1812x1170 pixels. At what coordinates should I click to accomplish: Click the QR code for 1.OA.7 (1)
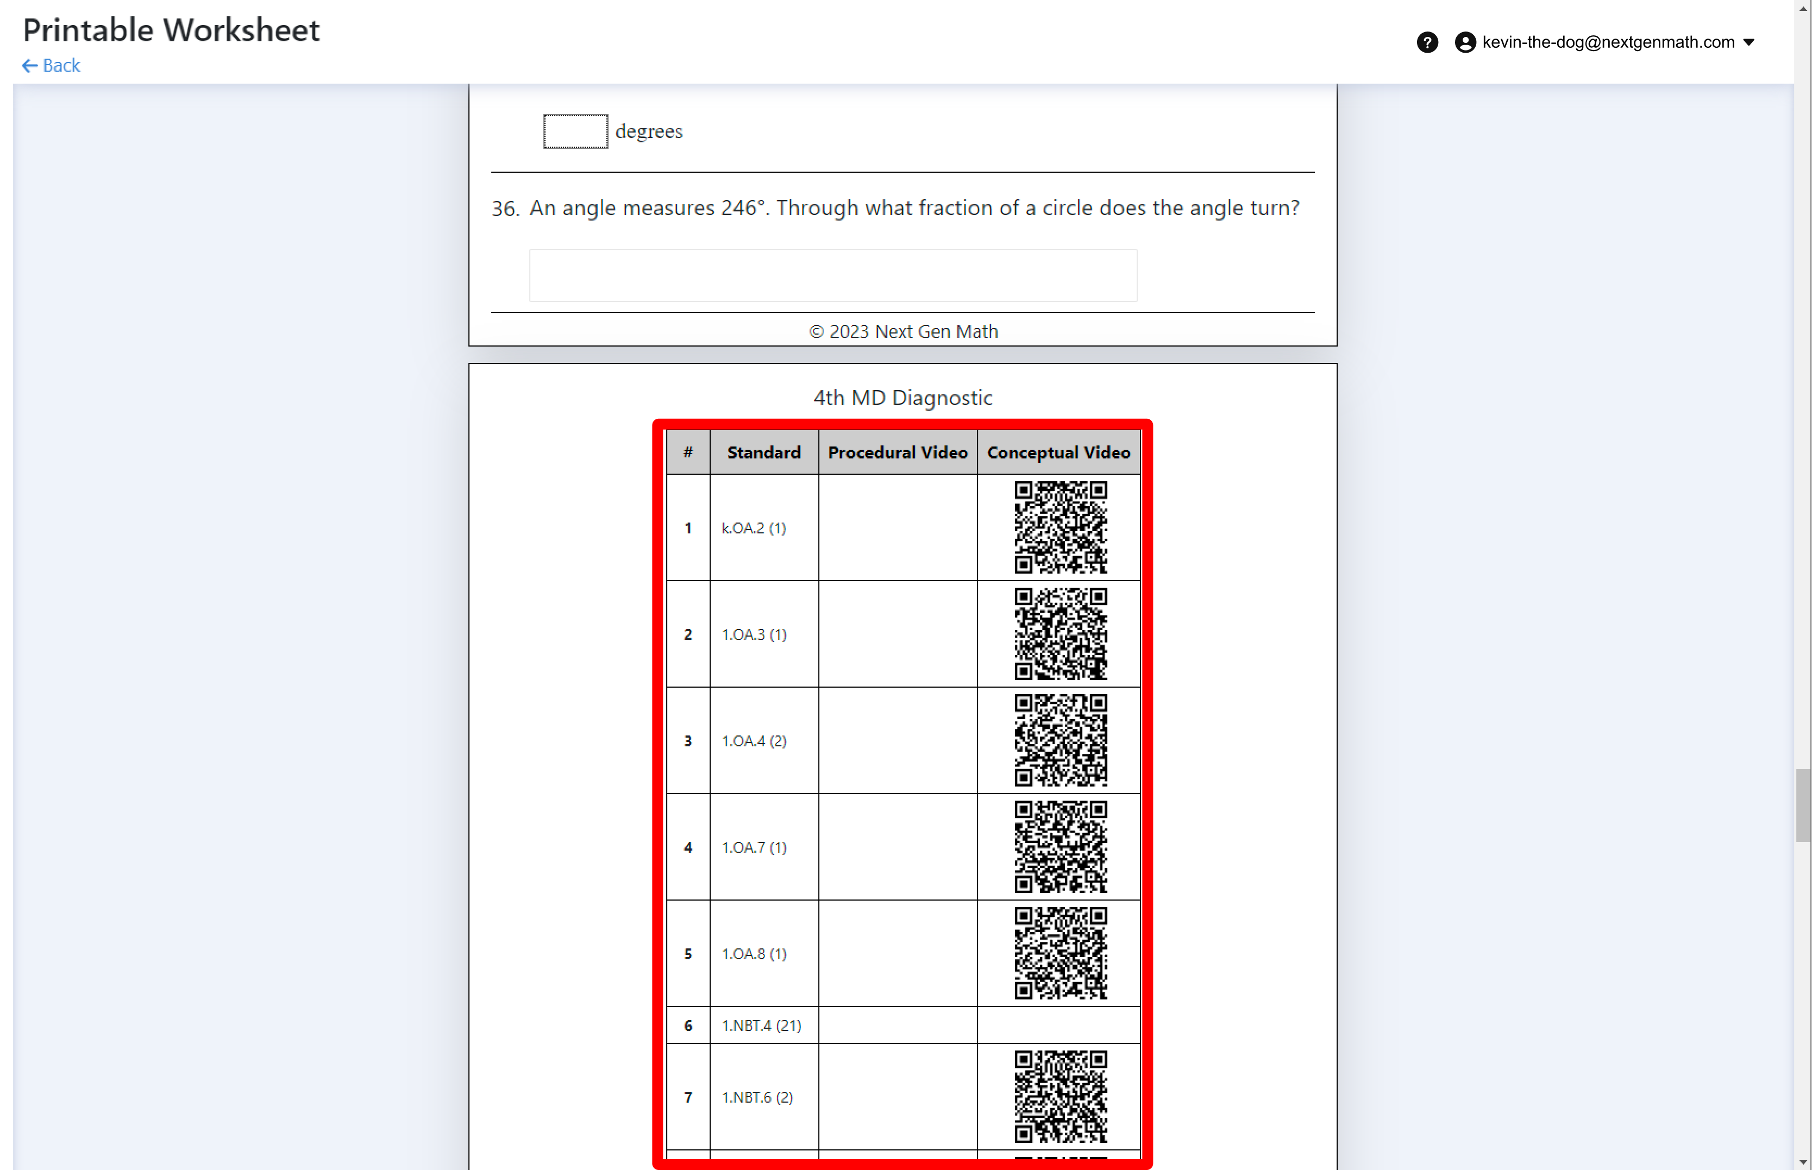pyautogui.click(x=1061, y=846)
